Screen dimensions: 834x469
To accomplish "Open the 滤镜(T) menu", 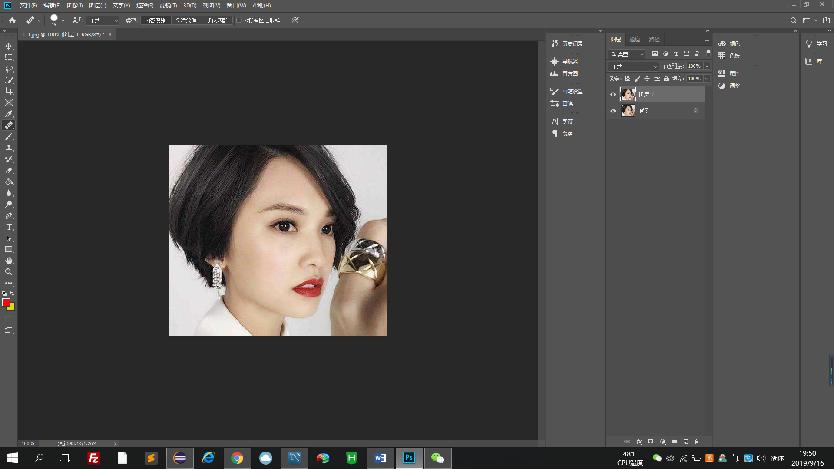I will (168, 5).
